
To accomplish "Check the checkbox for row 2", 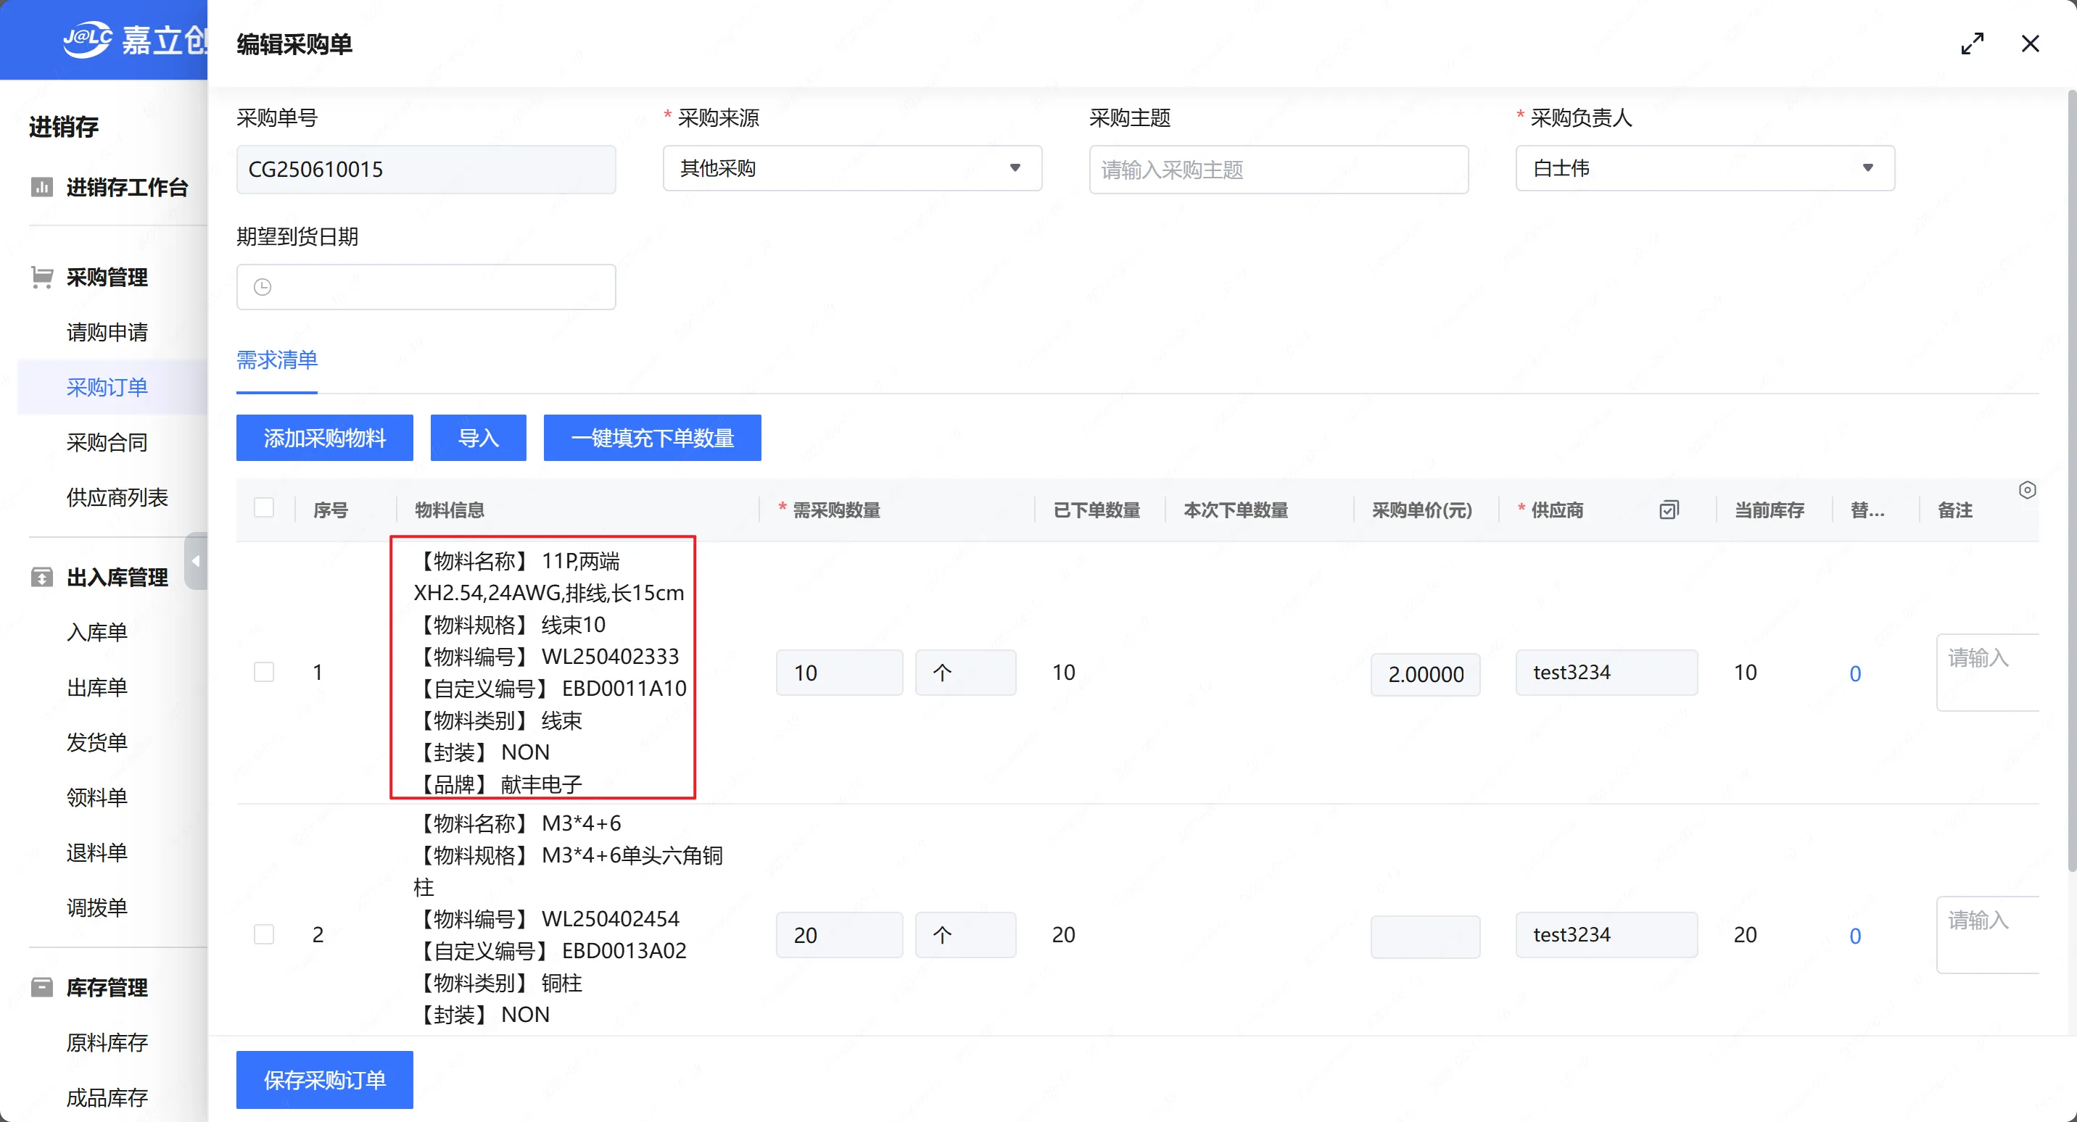I will point(264,934).
